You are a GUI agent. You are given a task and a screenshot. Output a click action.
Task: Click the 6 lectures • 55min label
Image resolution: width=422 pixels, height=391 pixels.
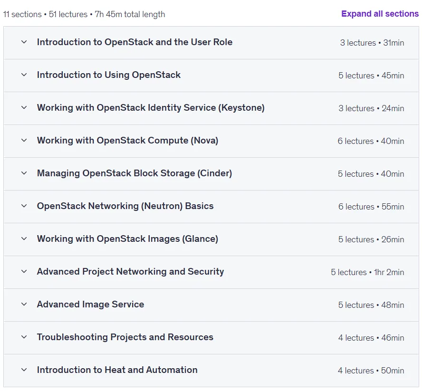point(371,207)
